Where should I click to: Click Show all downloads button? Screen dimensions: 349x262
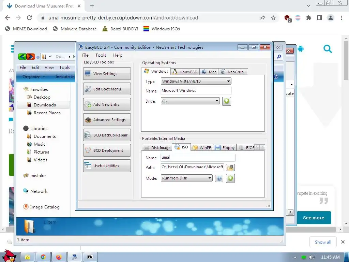point(323,242)
